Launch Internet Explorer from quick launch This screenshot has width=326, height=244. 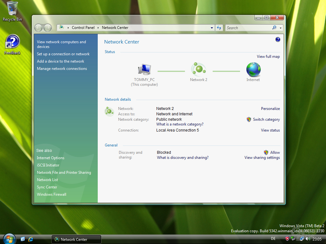click(x=31, y=239)
